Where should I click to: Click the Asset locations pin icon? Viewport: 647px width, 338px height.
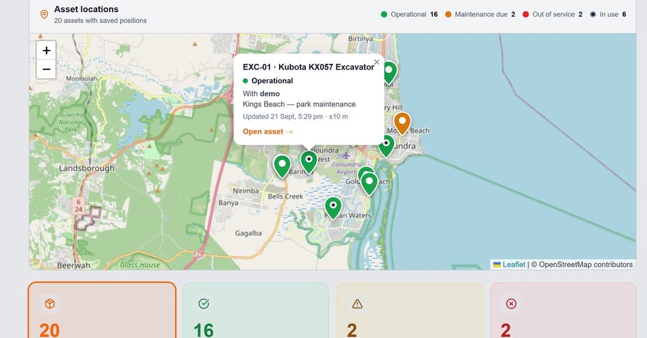pos(44,14)
